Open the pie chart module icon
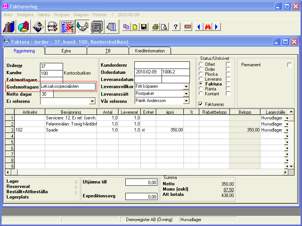The height and width of the screenshot is (226, 302). tap(24, 27)
